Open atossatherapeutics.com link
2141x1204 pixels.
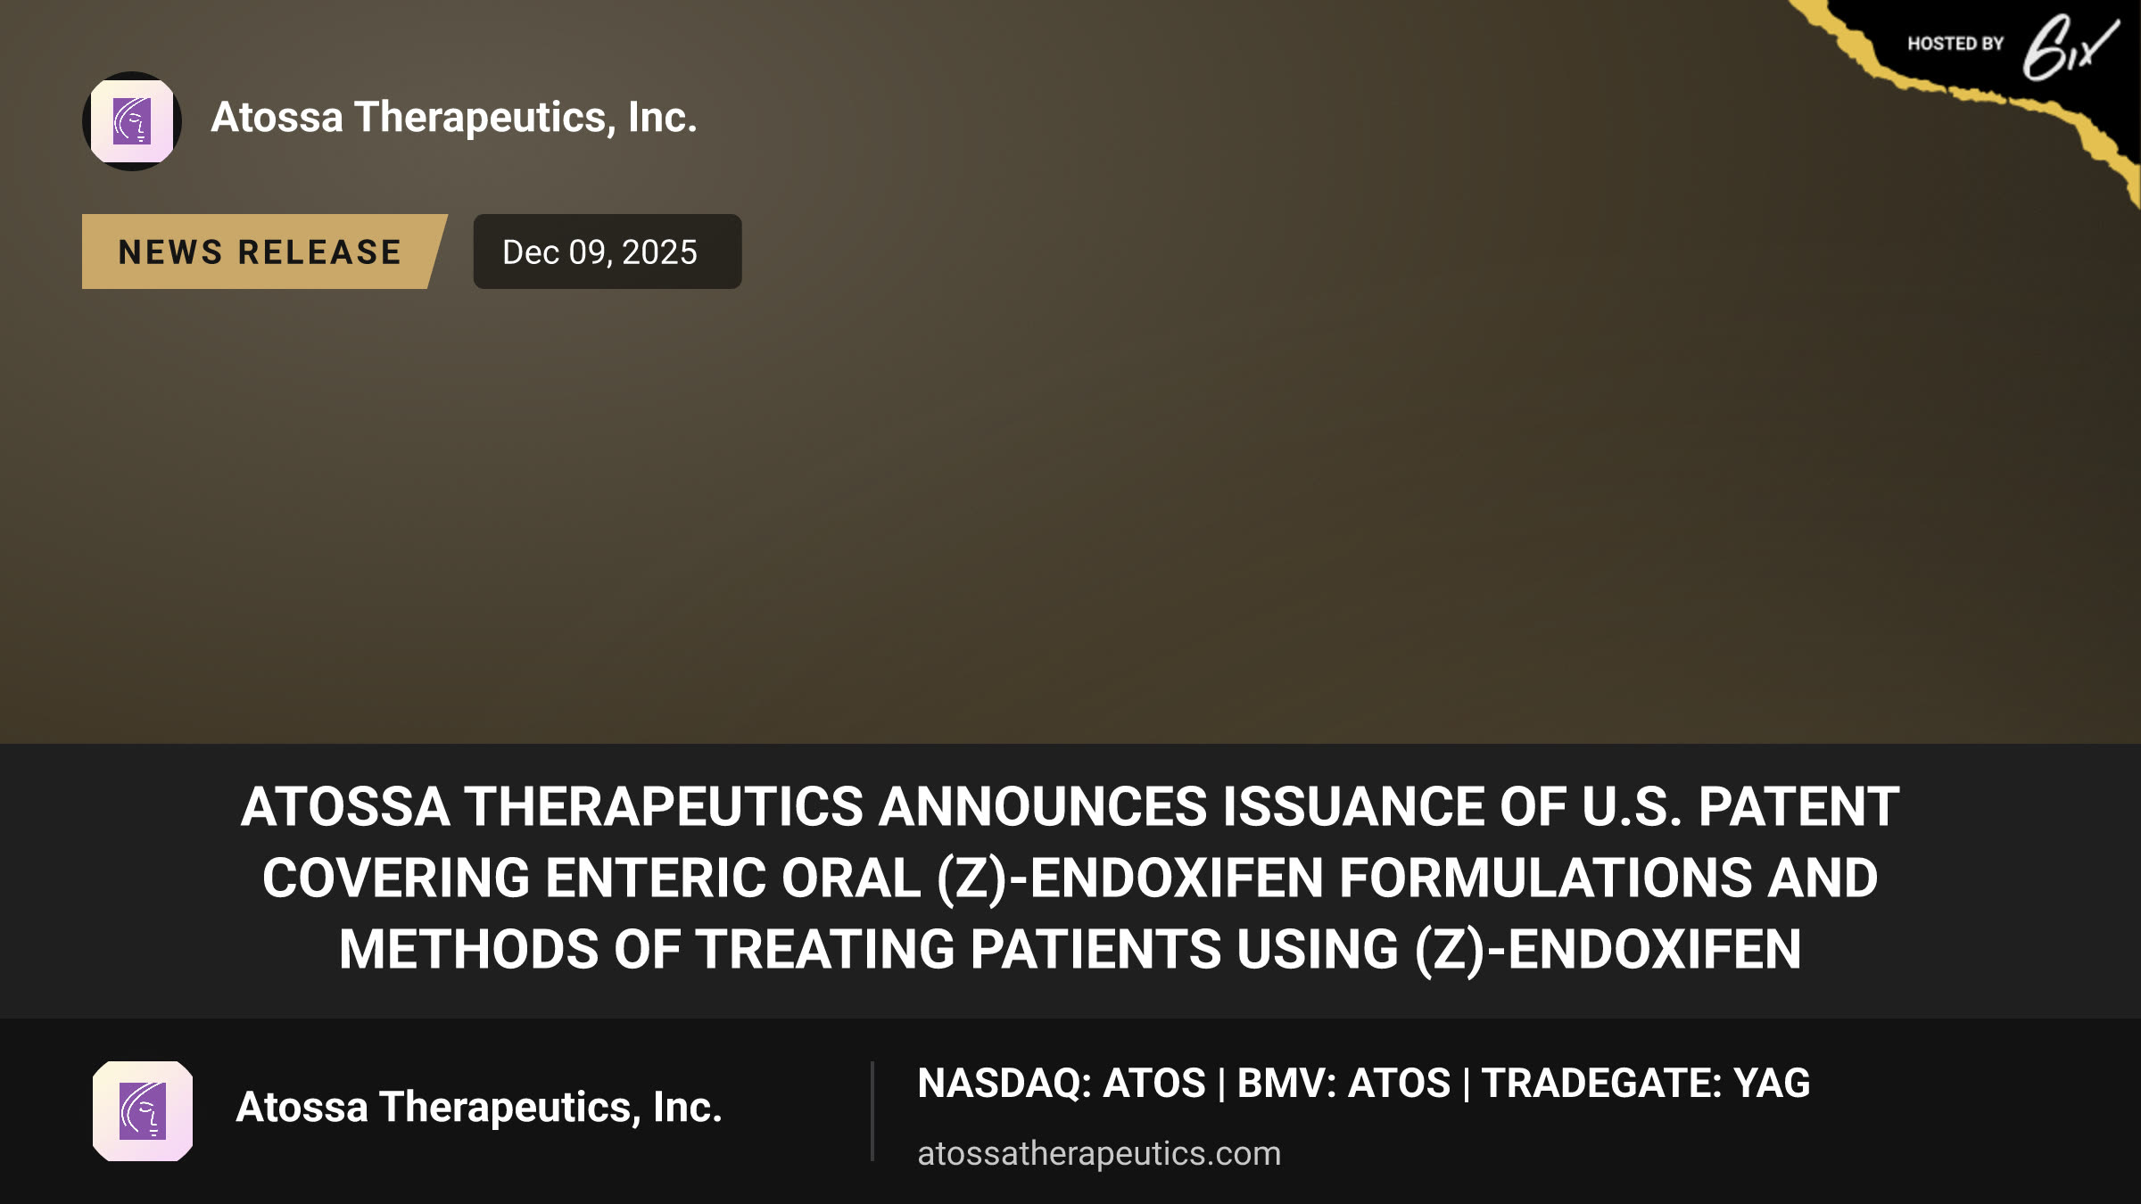1099,1153
